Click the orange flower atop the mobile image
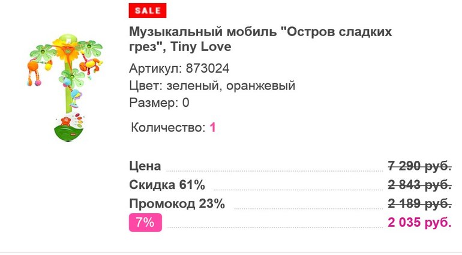This screenshot has height=255, width=462. click(x=65, y=50)
